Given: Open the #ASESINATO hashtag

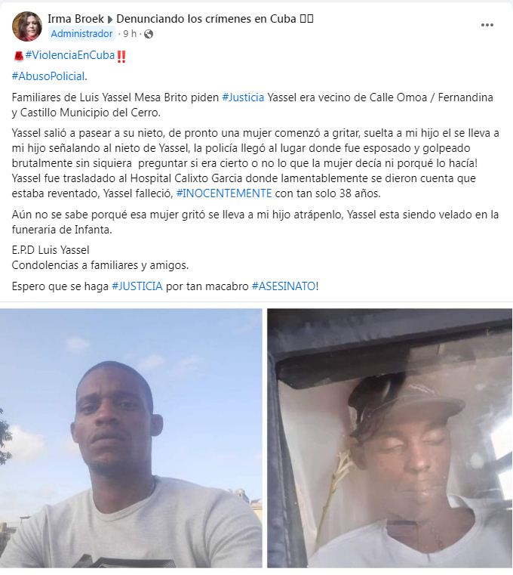Looking at the screenshot, I should (284, 286).
